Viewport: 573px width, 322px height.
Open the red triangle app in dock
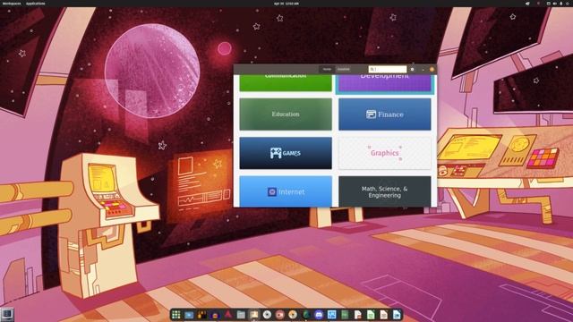227,314
